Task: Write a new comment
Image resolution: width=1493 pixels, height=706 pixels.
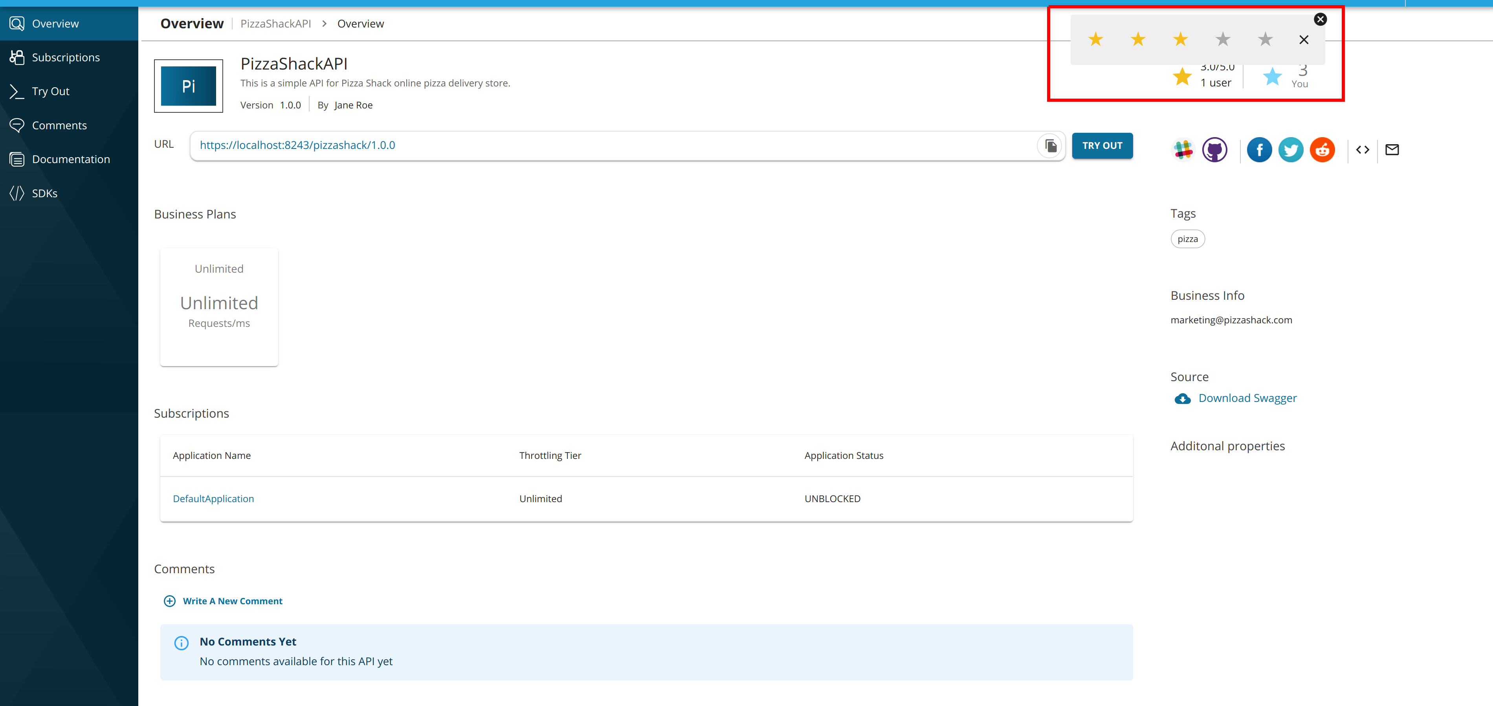Action: (x=232, y=600)
